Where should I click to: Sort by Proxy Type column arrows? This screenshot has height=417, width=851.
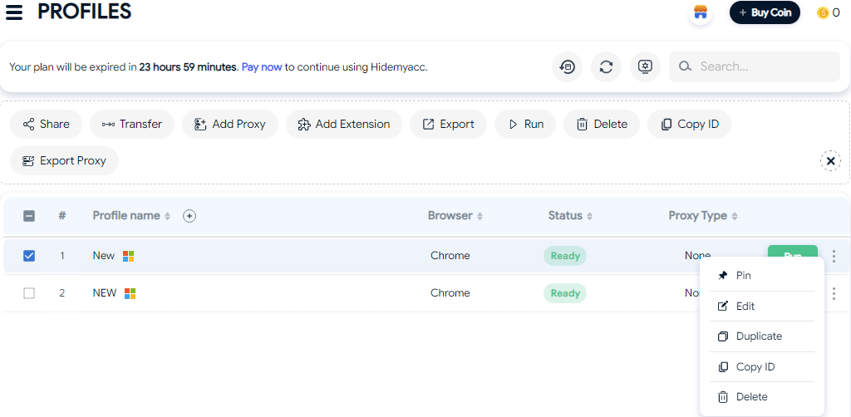735,216
